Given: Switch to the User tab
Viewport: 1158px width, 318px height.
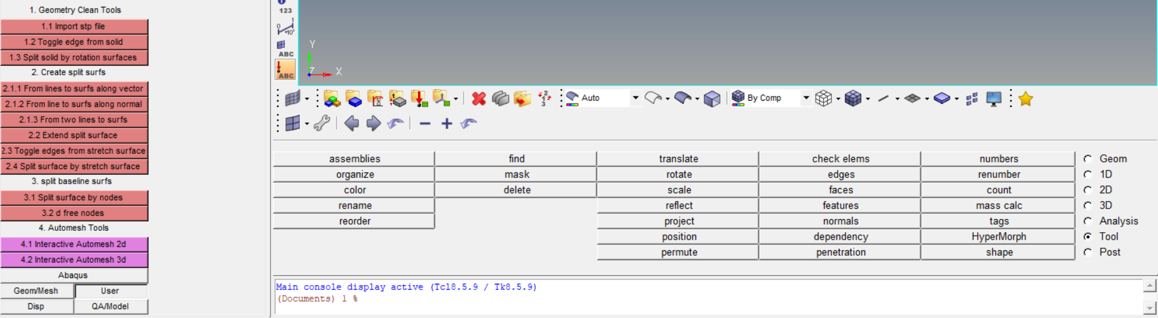Looking at the screenshot, I should click(110, 291).
